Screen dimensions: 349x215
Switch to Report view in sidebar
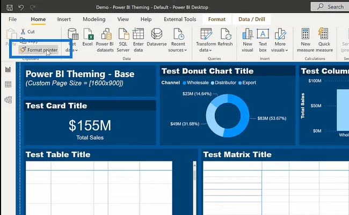[x=8, y=70]
